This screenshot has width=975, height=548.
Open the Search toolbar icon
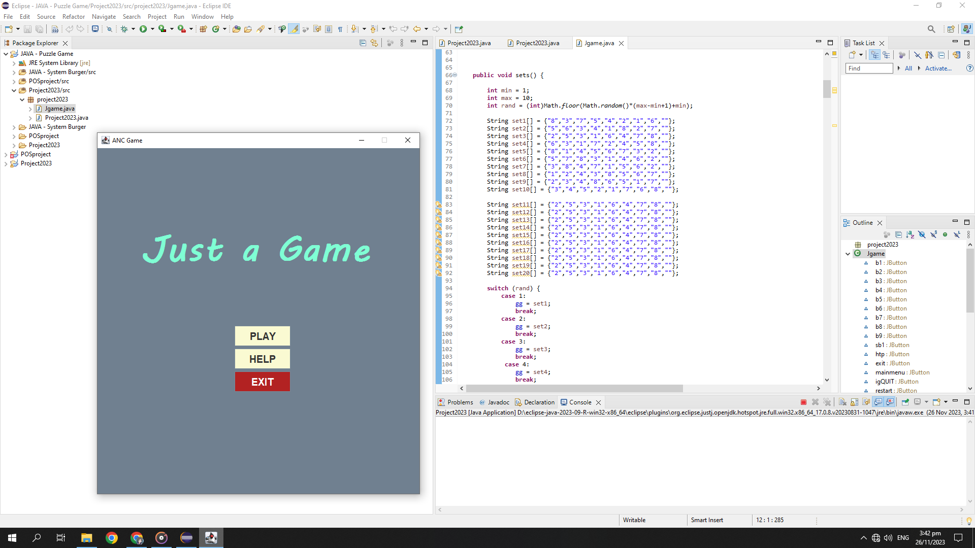(260, 29)
